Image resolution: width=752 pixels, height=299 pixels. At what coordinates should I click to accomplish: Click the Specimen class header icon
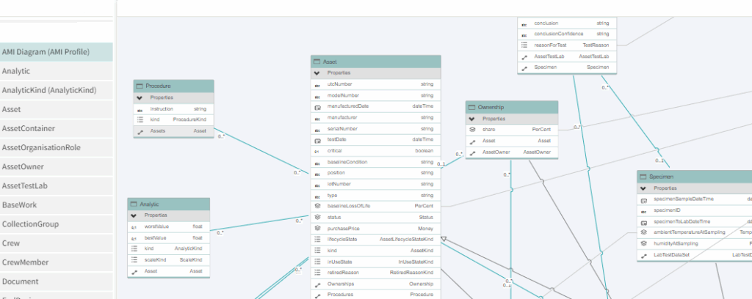(x=643, y=177)
